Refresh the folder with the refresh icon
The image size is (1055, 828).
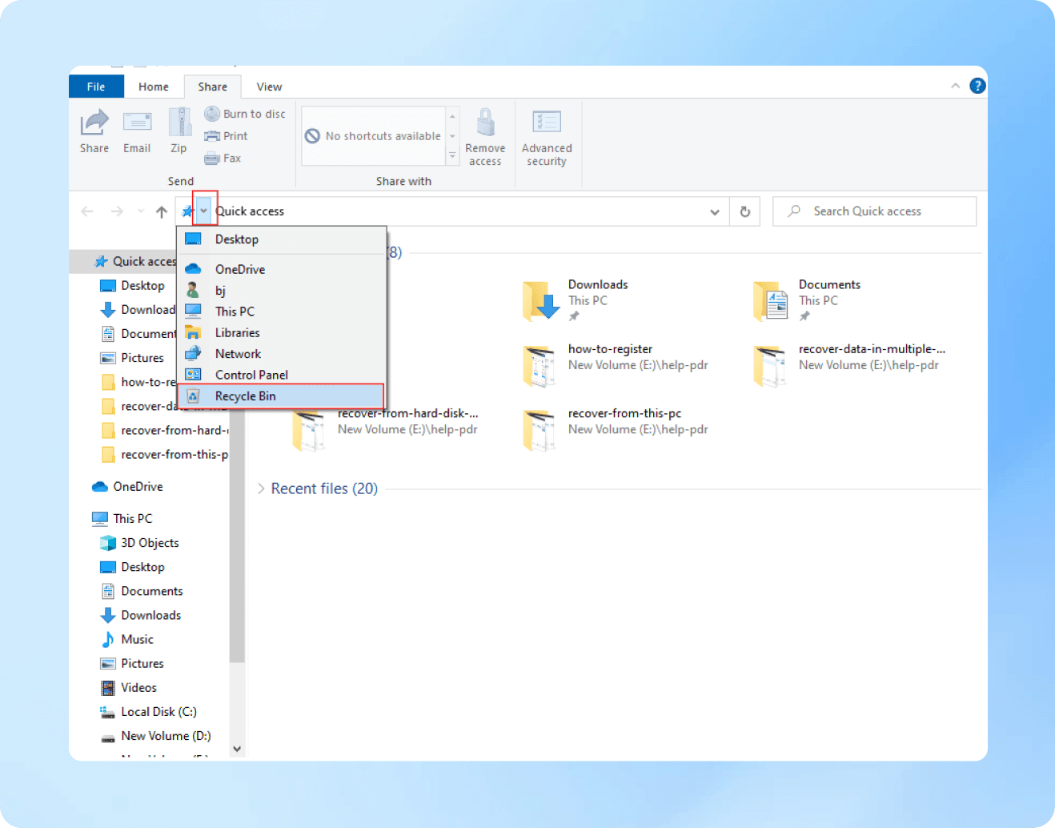click(744, 211)
